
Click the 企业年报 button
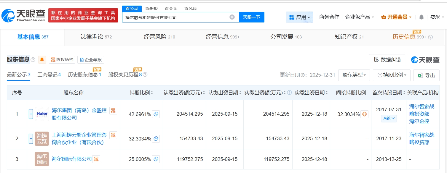(91, 60)
